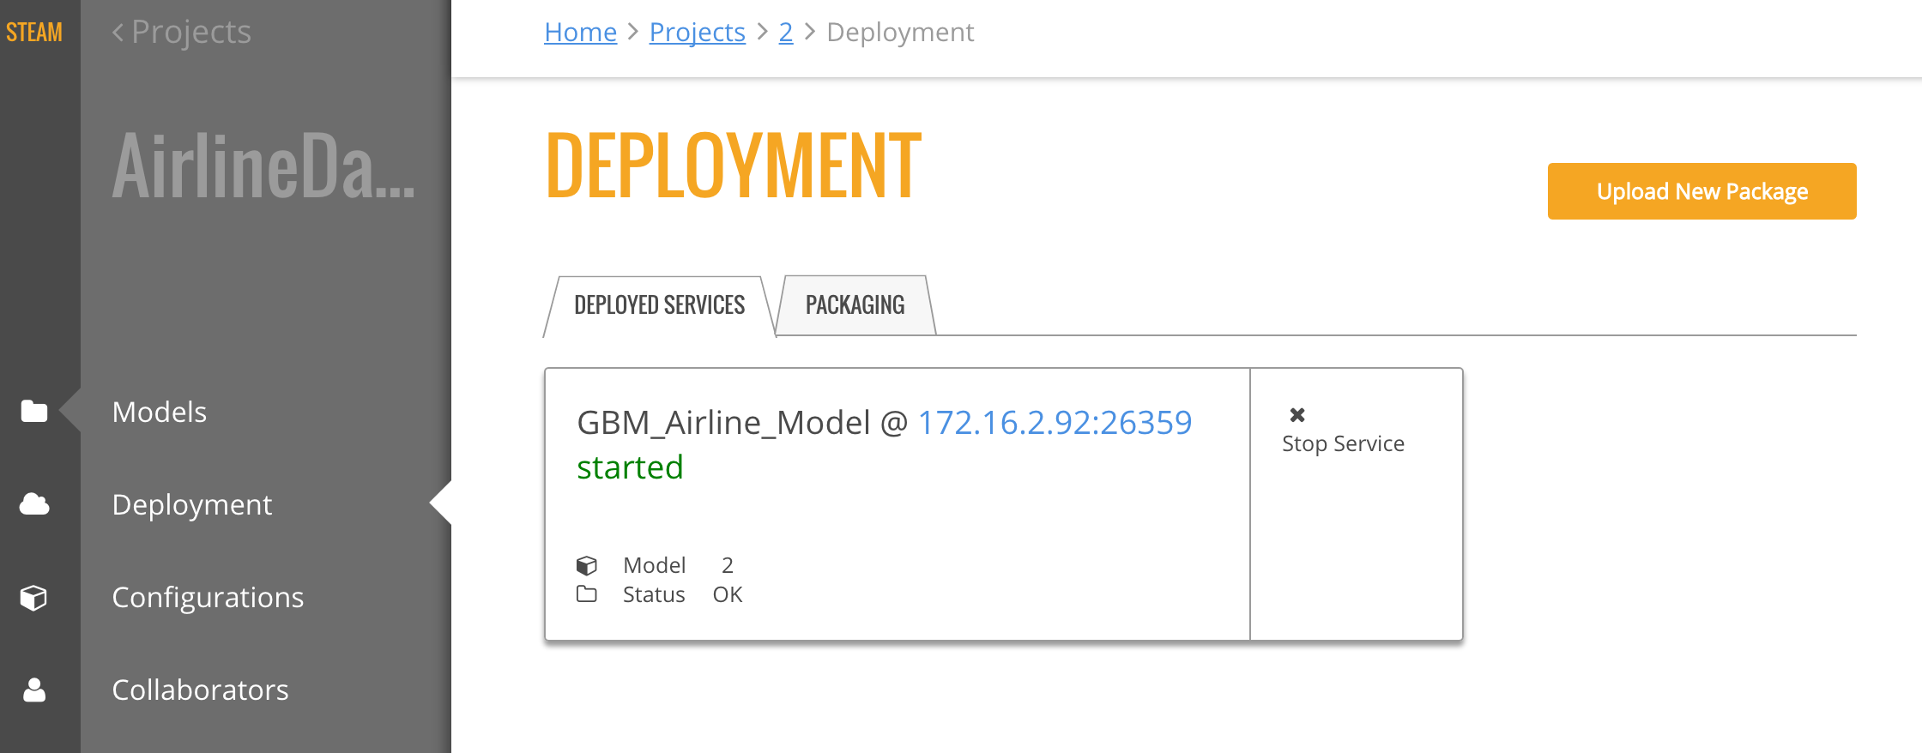This screenshot has height=753, width=1922.
Task: Click the X icon above Stop Service
Action: tap(1297, 415)
